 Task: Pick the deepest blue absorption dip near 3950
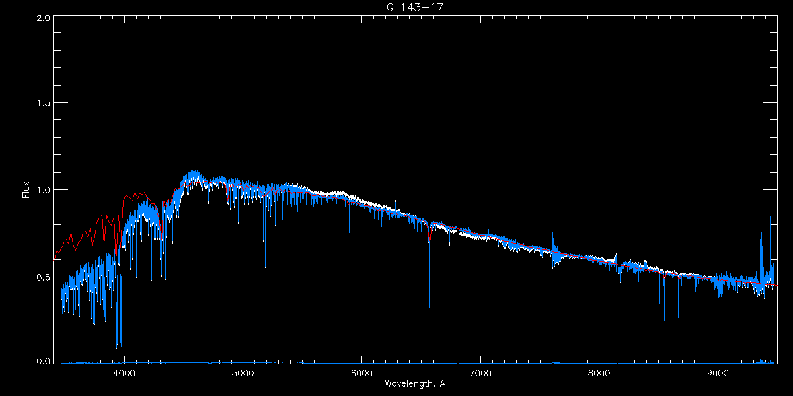click(x=117, y=346)
